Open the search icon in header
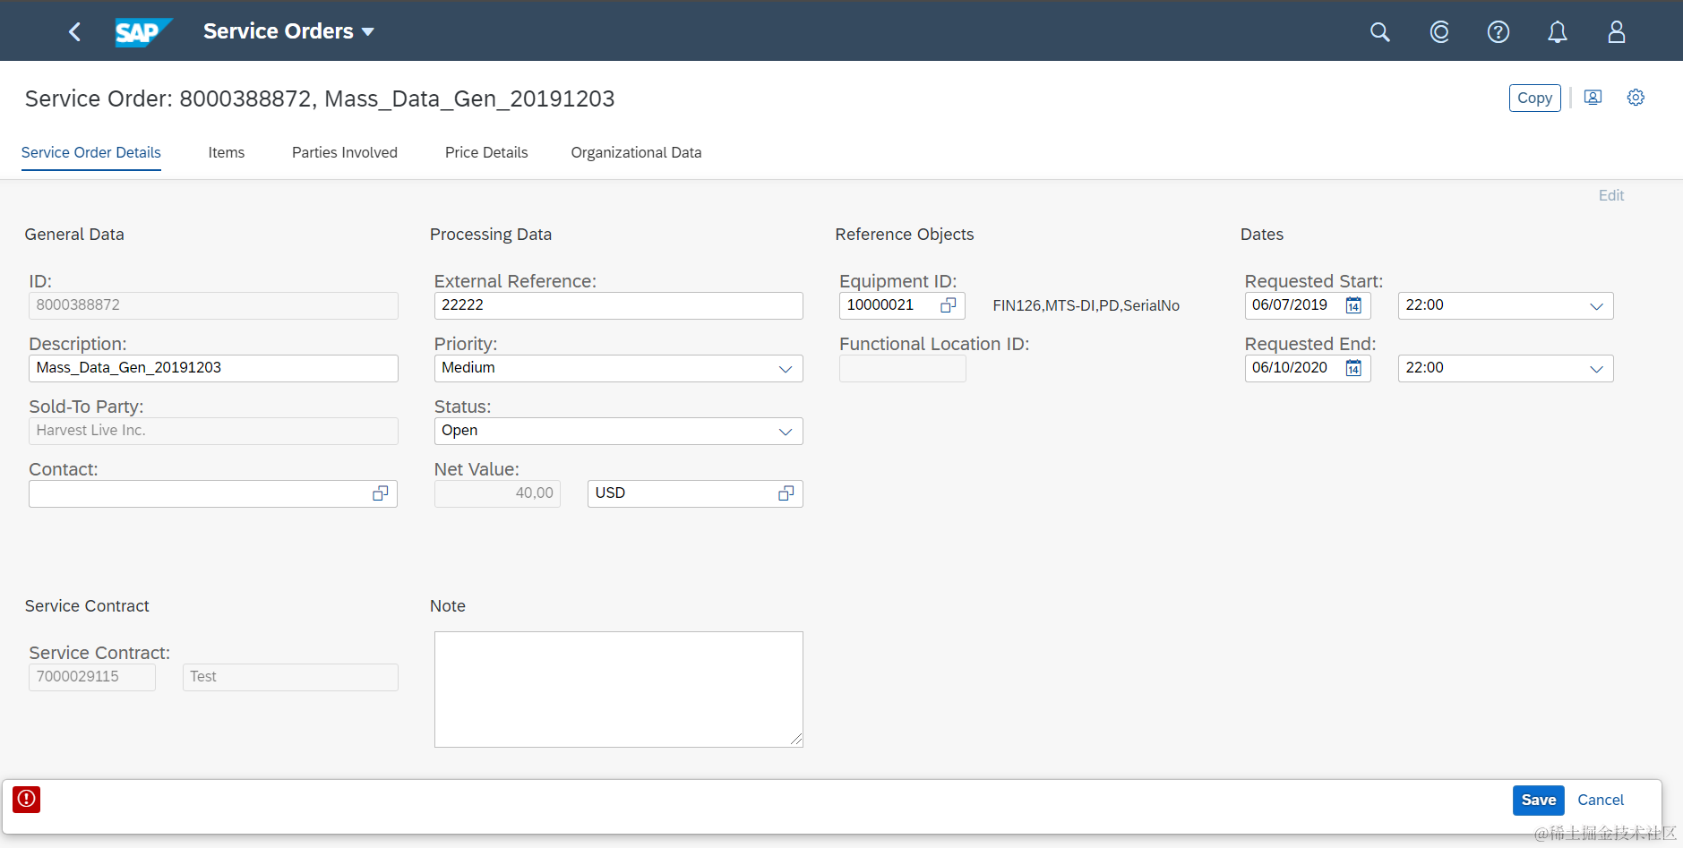This screenshot has height=848, width=1683. (1380, 32)
